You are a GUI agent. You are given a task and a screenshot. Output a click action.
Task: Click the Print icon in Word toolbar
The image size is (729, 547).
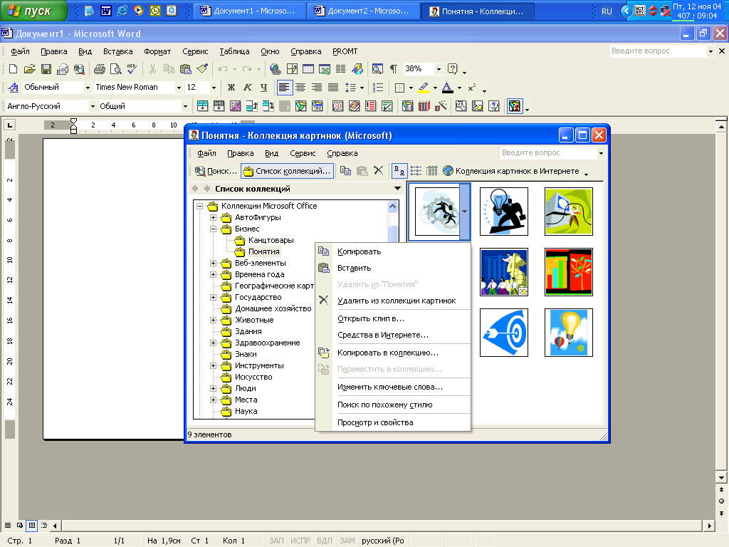pyautogui.click(x=100, y=69)
